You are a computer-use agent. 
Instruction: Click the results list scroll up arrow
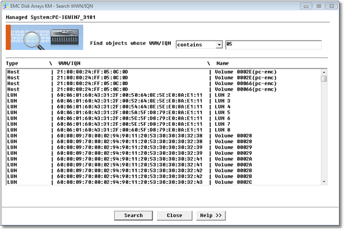tap(324, 72)
